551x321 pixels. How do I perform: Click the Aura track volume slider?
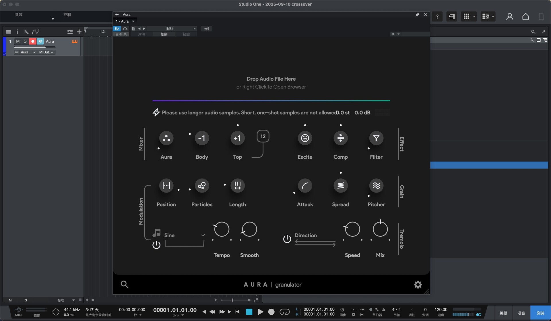(34, 47)
